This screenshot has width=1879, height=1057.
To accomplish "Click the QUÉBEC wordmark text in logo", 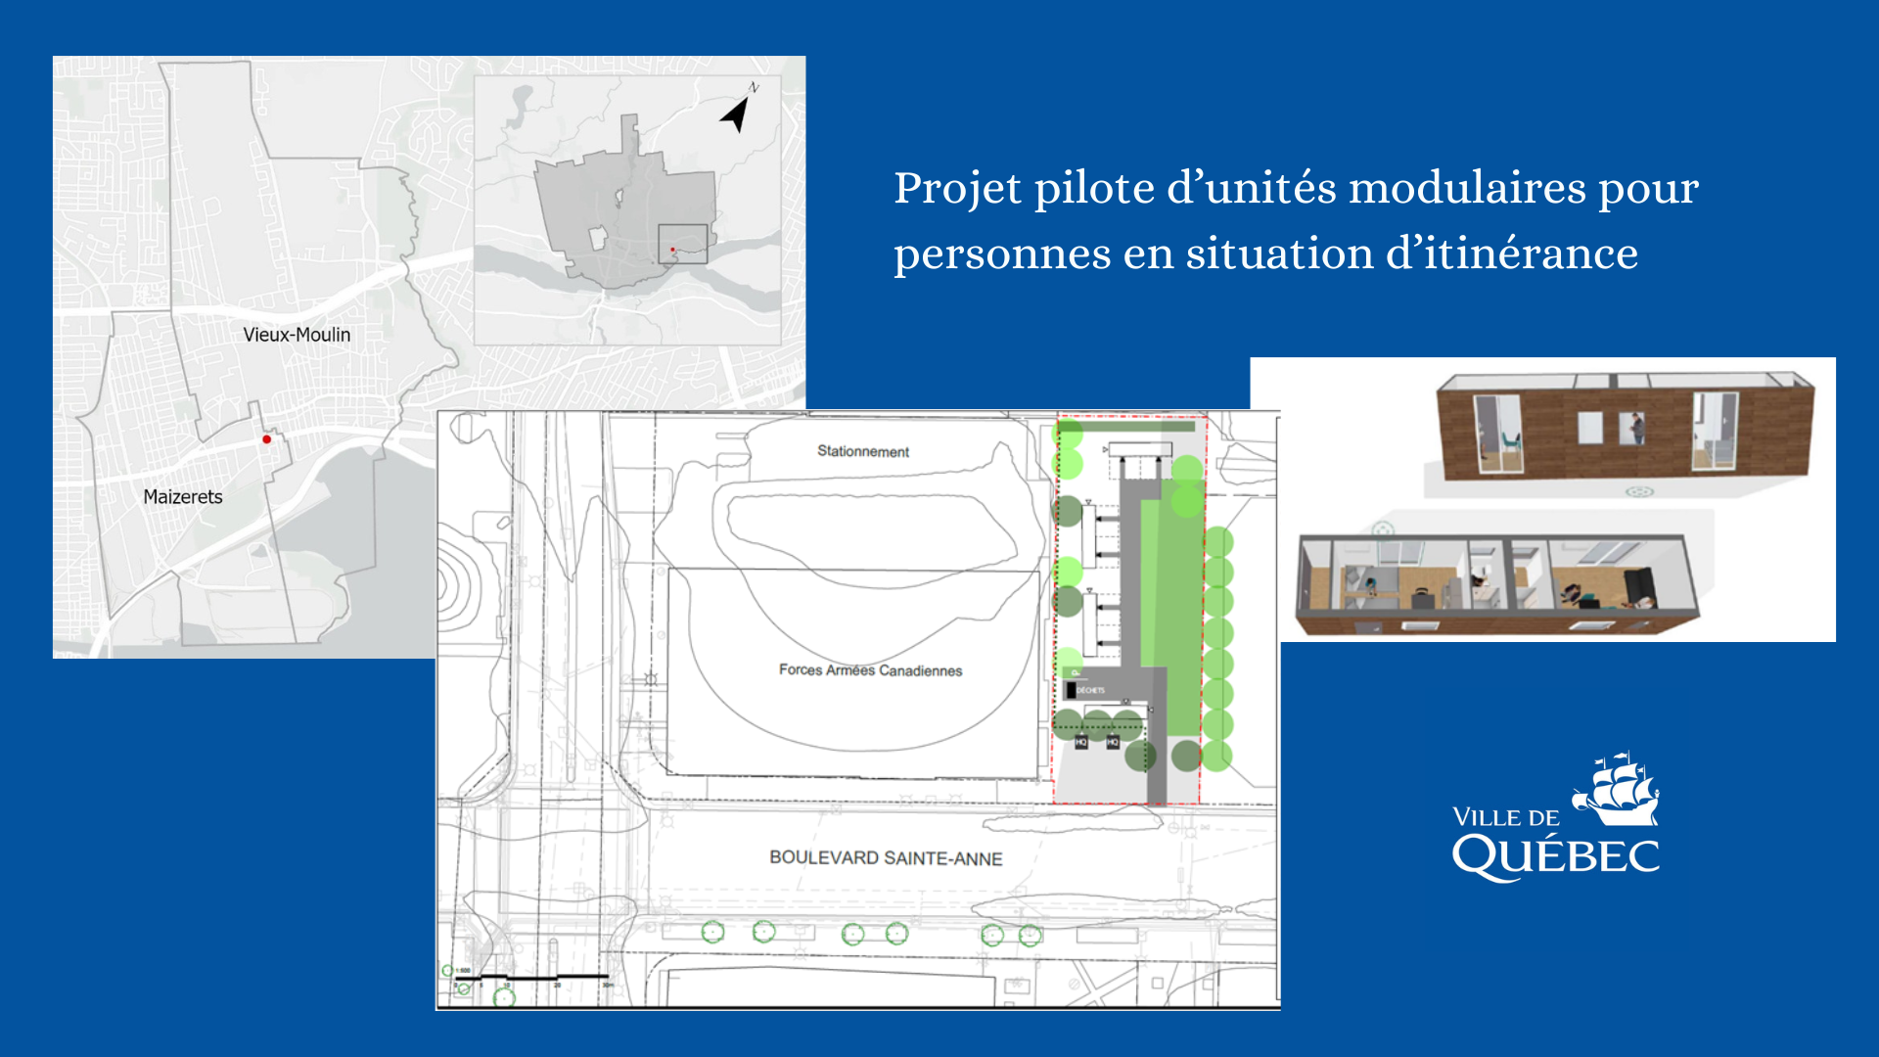I will 1555,856.
